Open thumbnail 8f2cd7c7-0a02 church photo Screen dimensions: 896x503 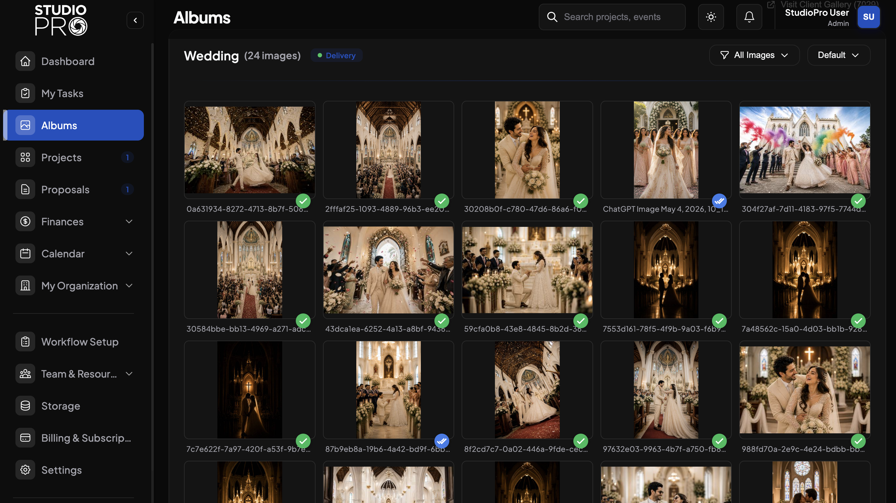527,390
